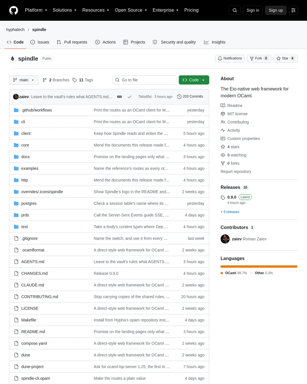Click the .github/workflows folder icon
Image resolution: width=307 pixels, height=384 pixels.
tap(16, 110)
